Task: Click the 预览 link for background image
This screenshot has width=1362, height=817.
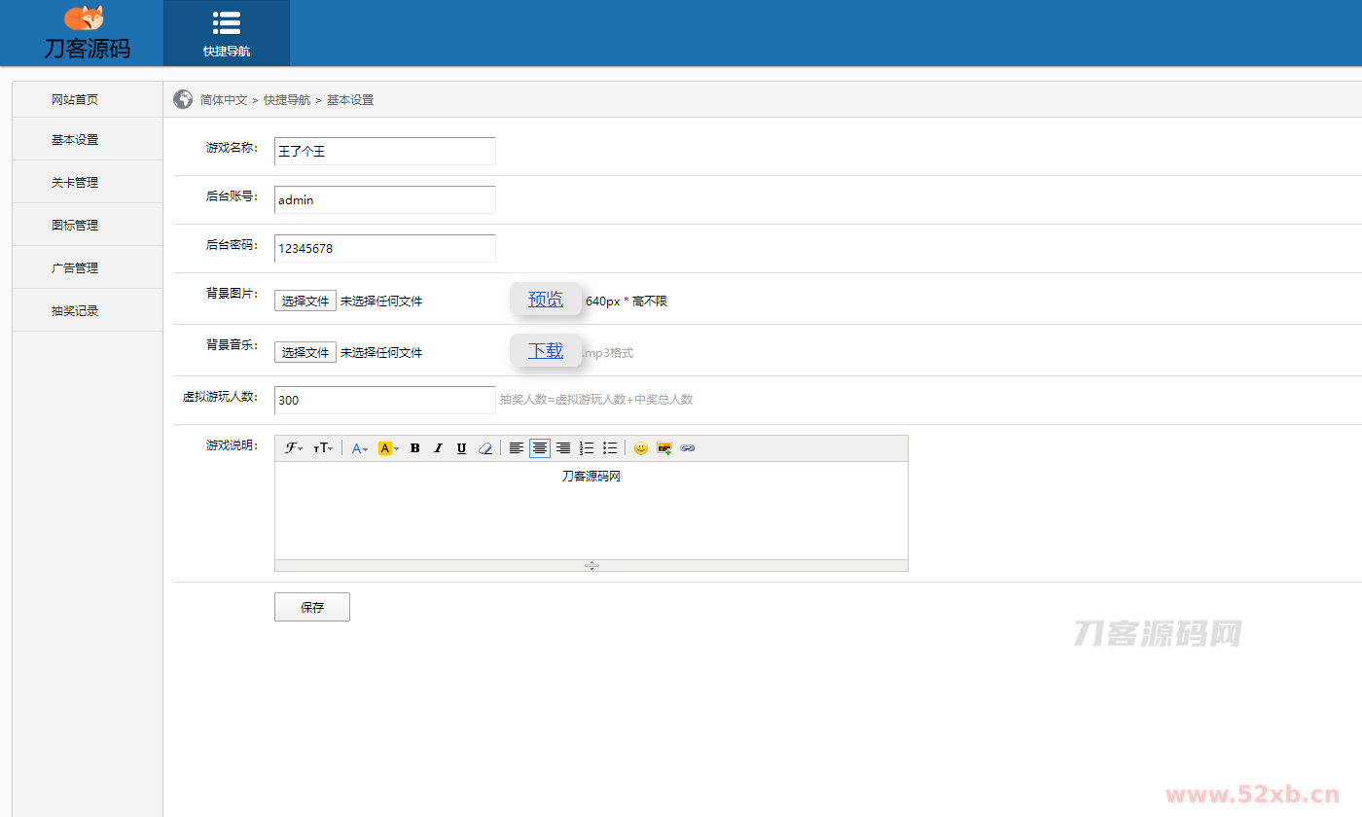Action: point(546,300)
